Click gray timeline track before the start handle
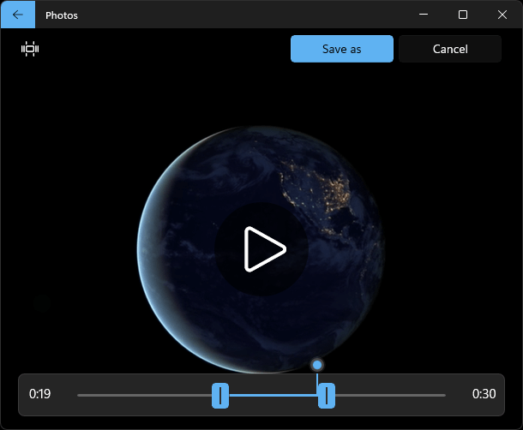This screenshot has height=430, width=523. [x=144, y=396]
